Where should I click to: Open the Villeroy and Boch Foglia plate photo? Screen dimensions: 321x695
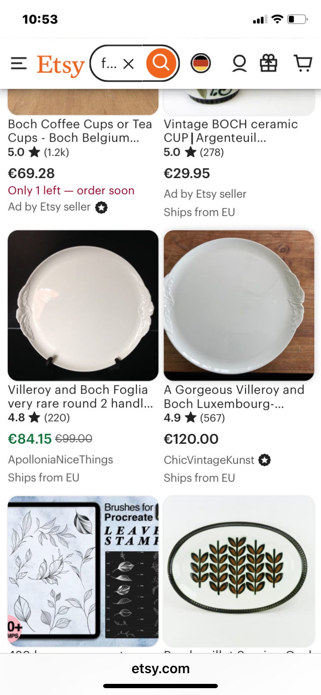pyautogui.click(x=83, y=305)
